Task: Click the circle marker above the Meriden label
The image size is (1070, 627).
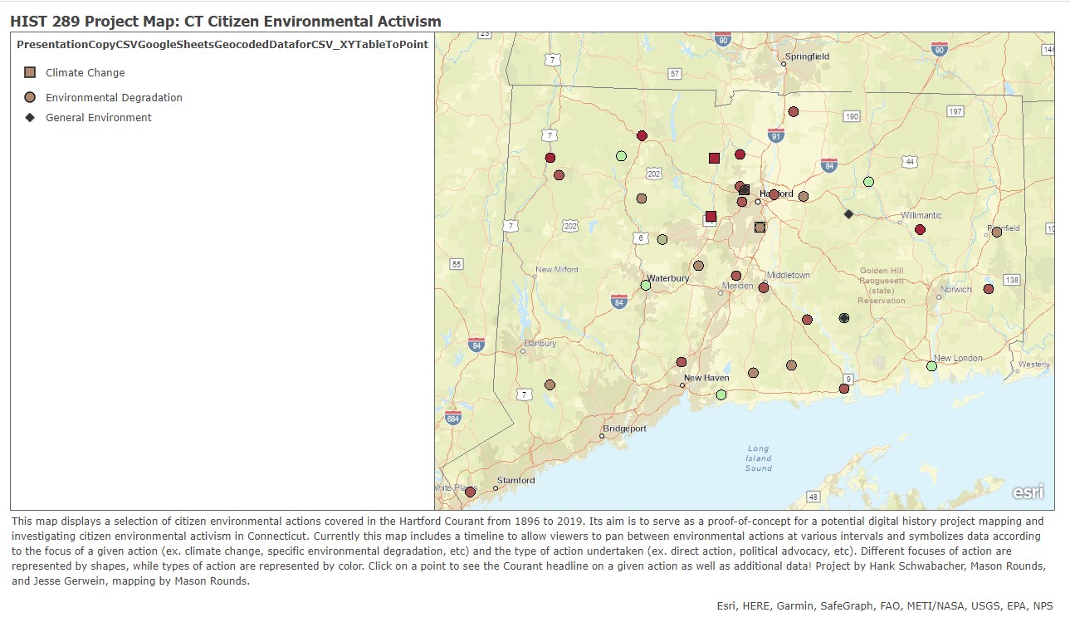Action: [x=735, y=276]
